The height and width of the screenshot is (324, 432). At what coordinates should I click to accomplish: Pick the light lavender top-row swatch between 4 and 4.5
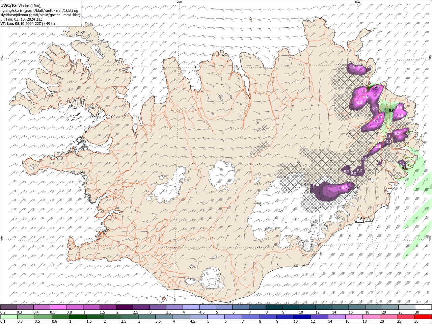coord(191,307)
